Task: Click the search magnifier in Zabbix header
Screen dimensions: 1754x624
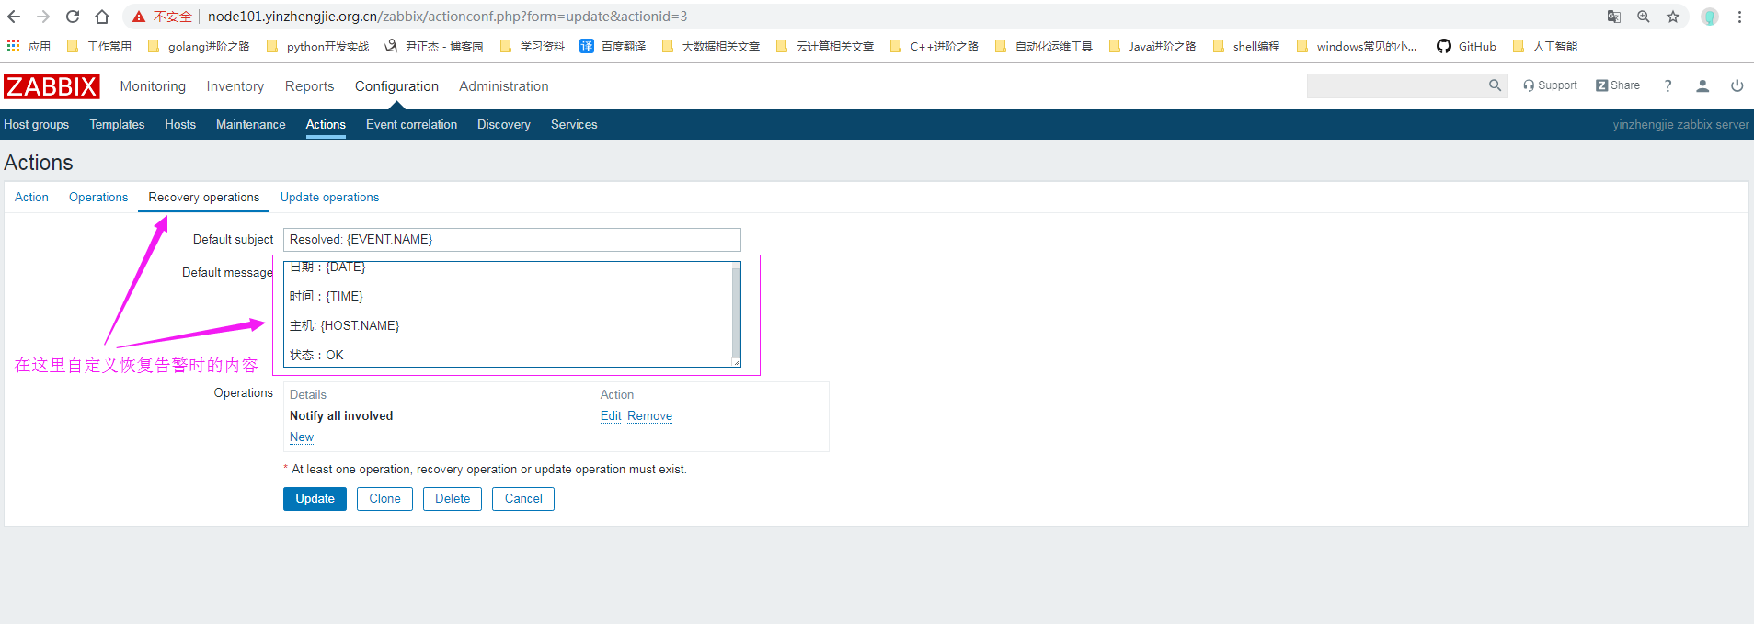Action: point(1495,85)
